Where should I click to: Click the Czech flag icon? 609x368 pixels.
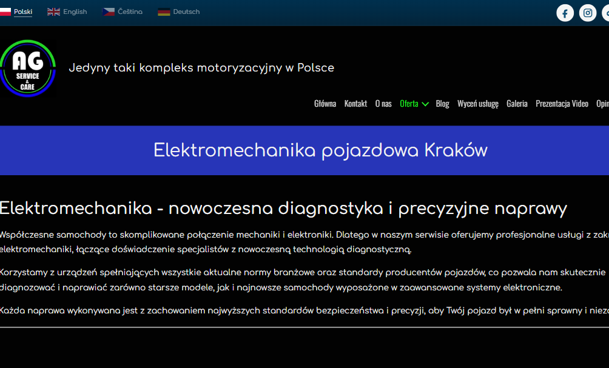point(109,12)
